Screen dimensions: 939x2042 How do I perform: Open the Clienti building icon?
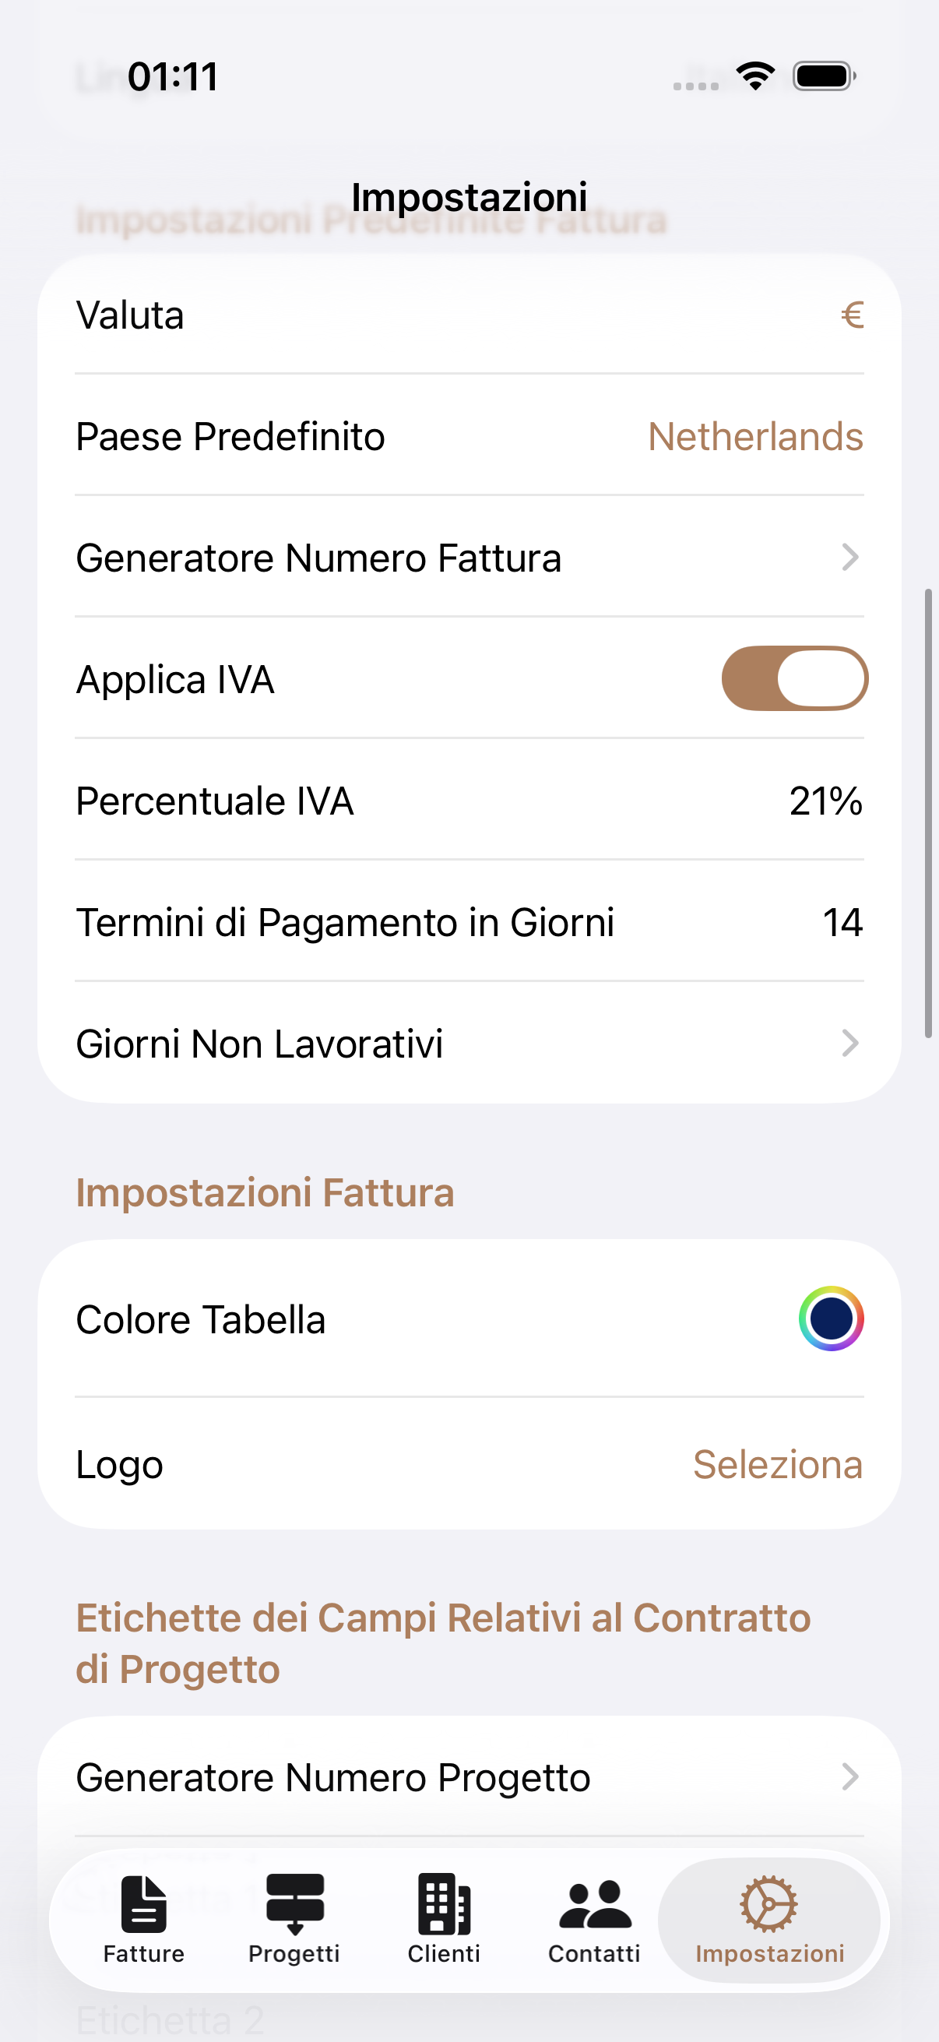coord(444,1903)
